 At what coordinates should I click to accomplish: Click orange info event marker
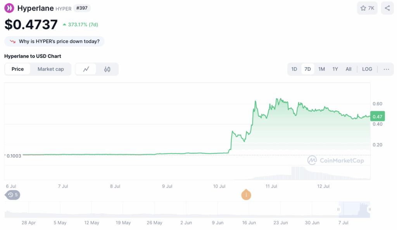(x=245, y=195)
